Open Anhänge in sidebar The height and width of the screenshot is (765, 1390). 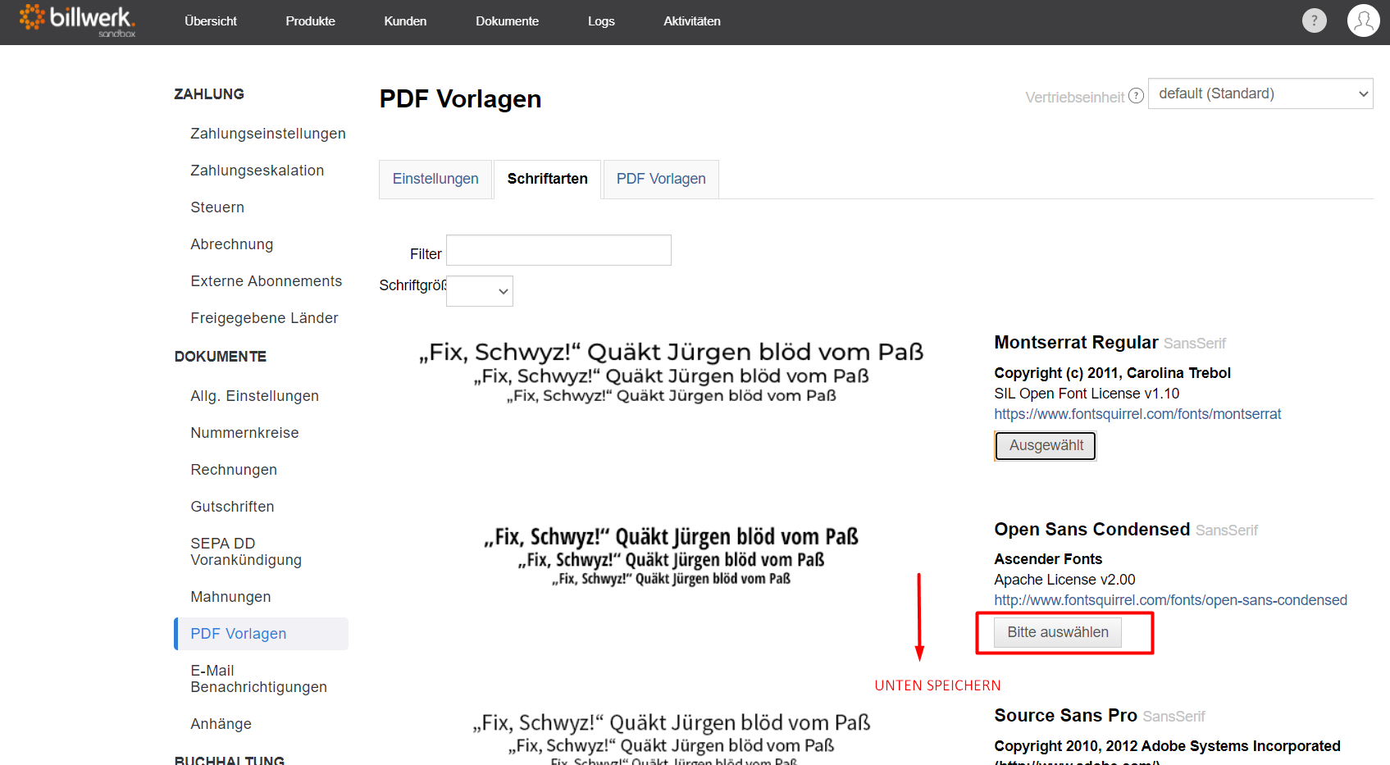(221, 724)
